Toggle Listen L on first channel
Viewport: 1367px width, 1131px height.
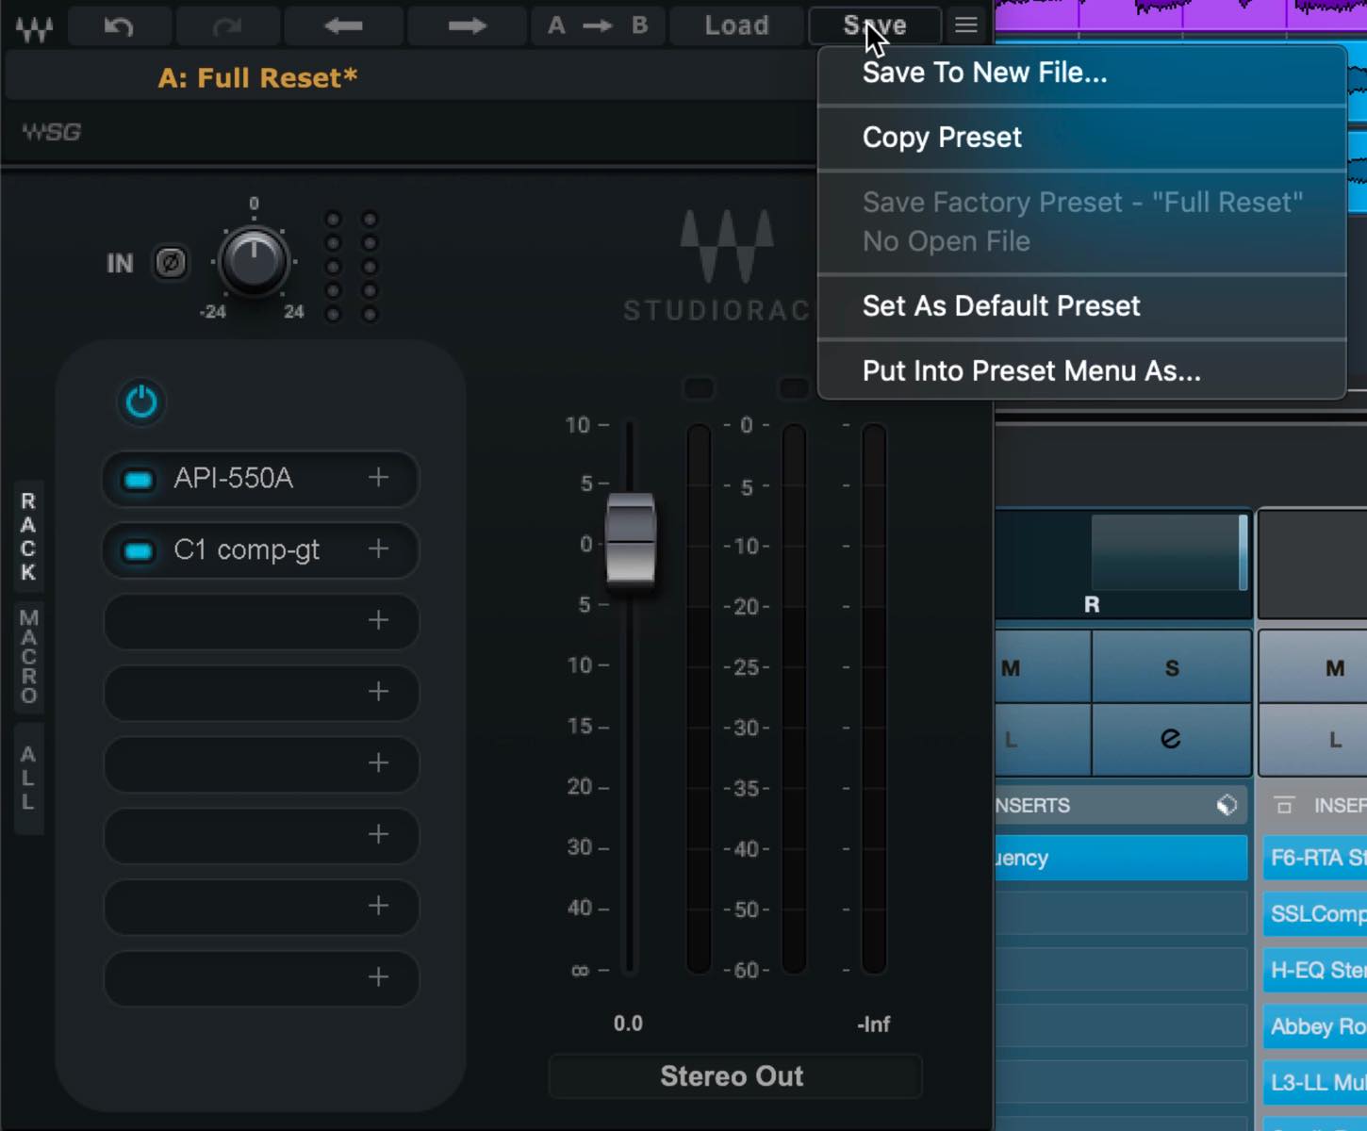(1043, 739)
